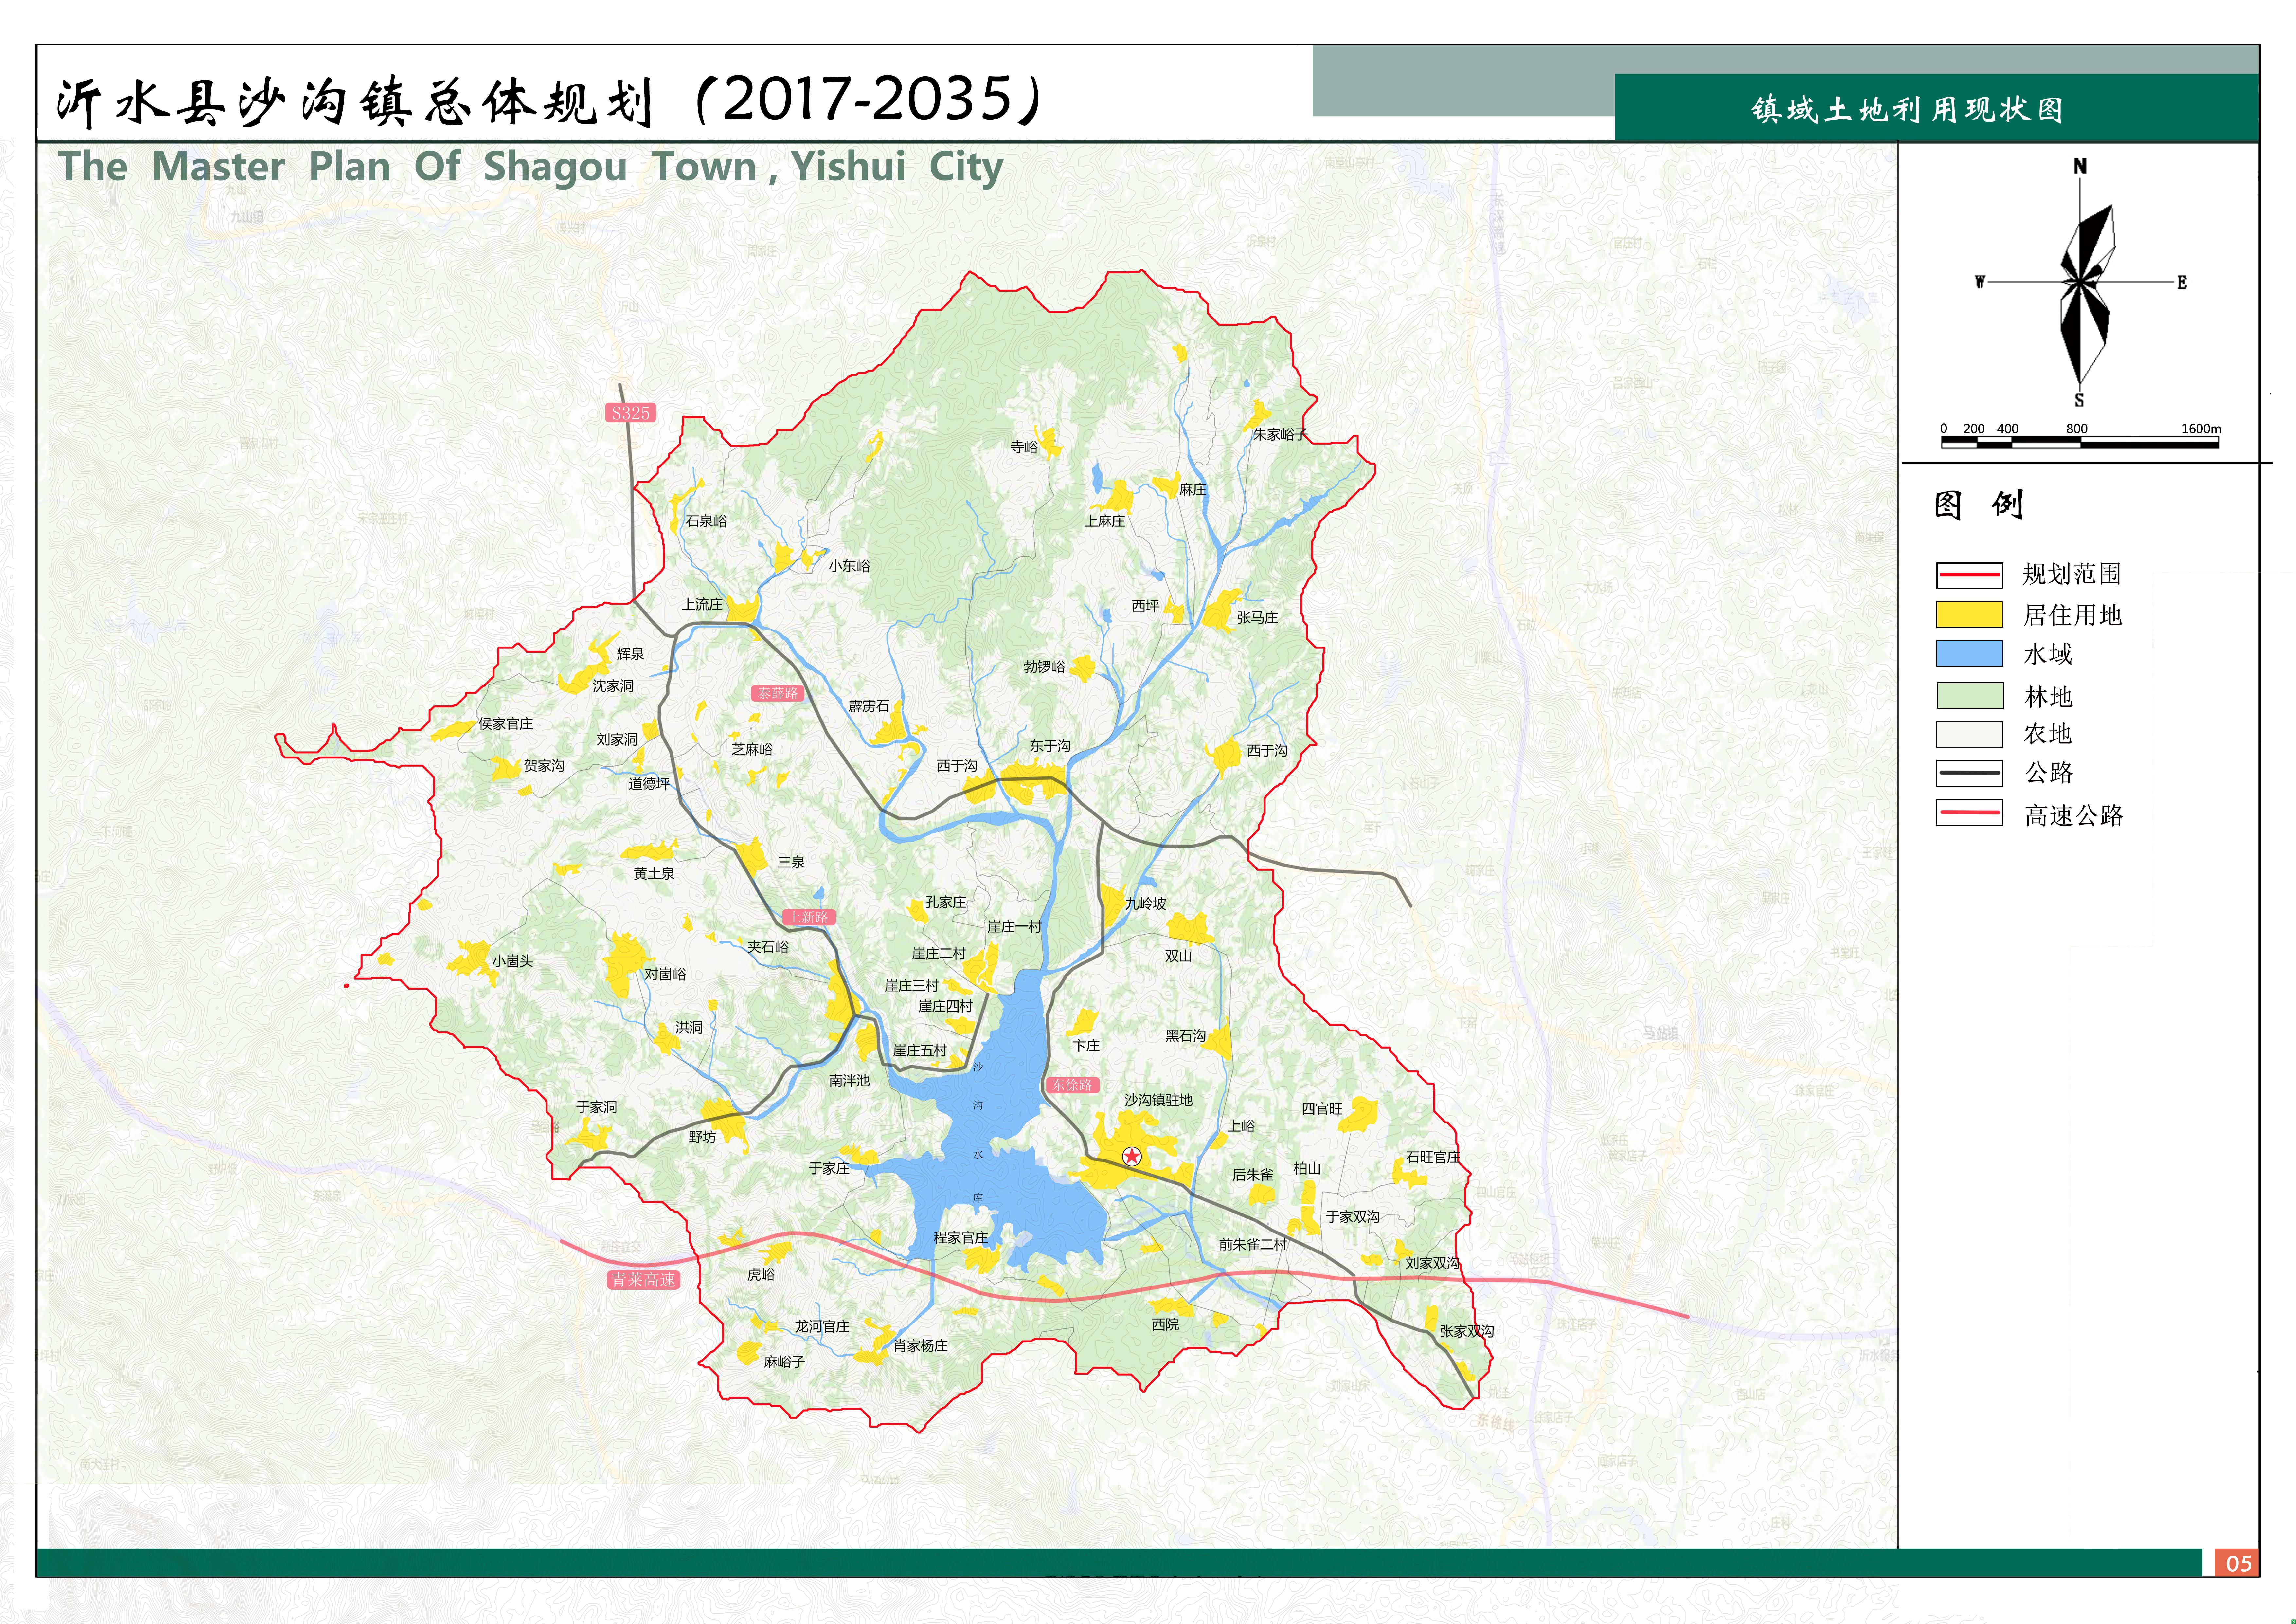Click the 朱家峪子 village label

pos(1280,434)
